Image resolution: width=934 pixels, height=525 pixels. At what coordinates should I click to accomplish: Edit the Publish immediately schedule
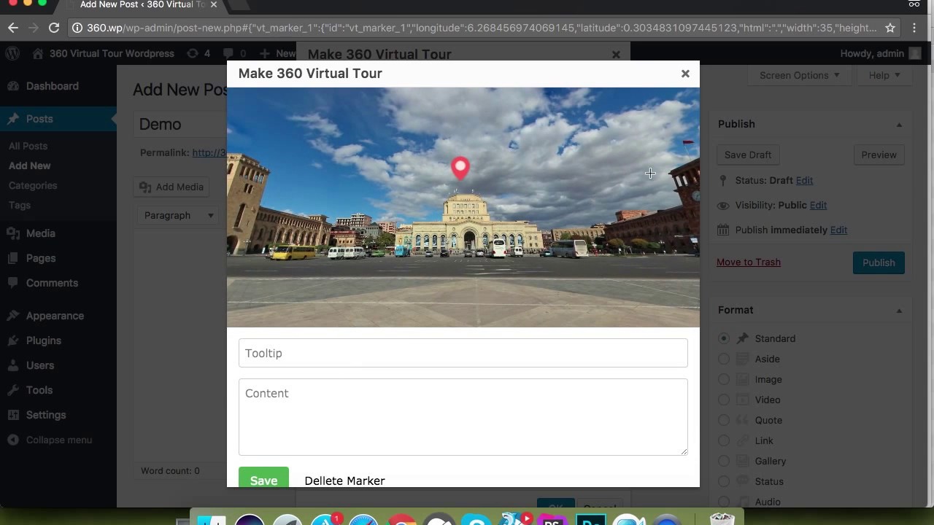click(838, 230)
